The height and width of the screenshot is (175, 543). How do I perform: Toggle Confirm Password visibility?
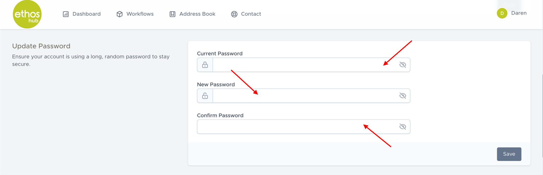click(402, 127)
